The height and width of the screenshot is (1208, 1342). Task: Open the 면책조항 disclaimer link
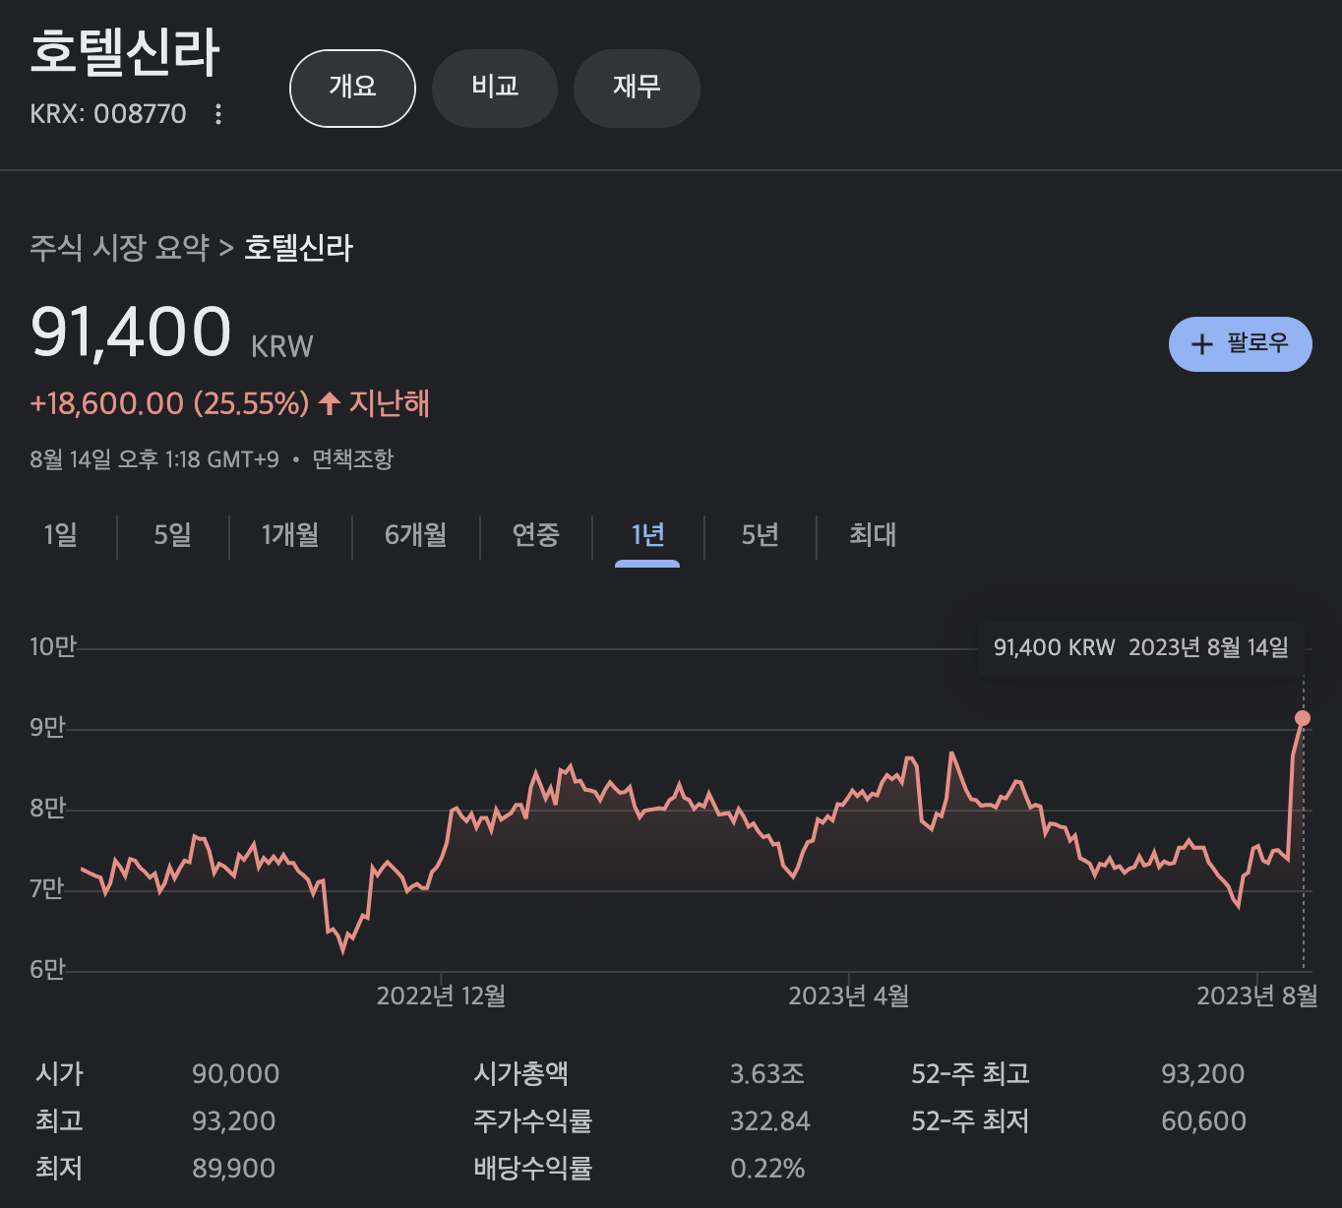coord(352,459)
